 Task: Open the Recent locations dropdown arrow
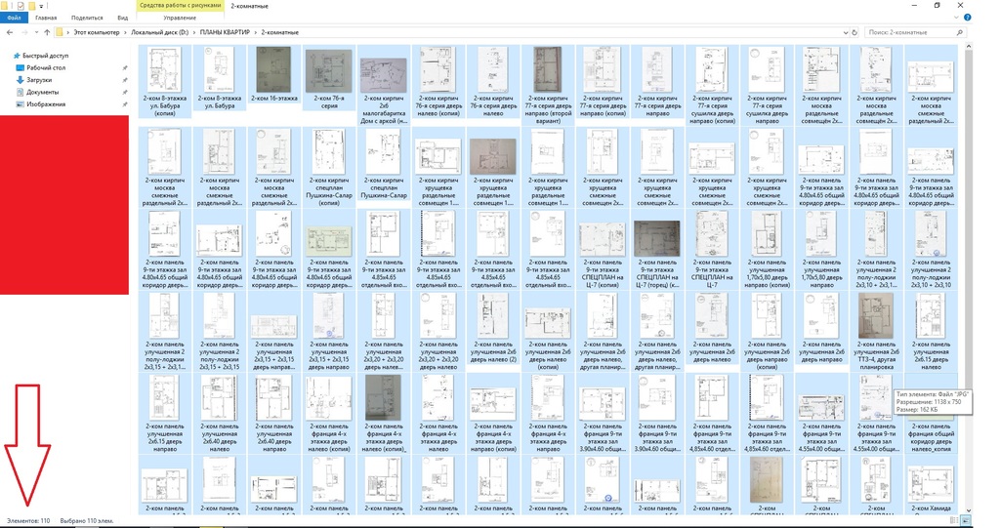pos(34,32)
